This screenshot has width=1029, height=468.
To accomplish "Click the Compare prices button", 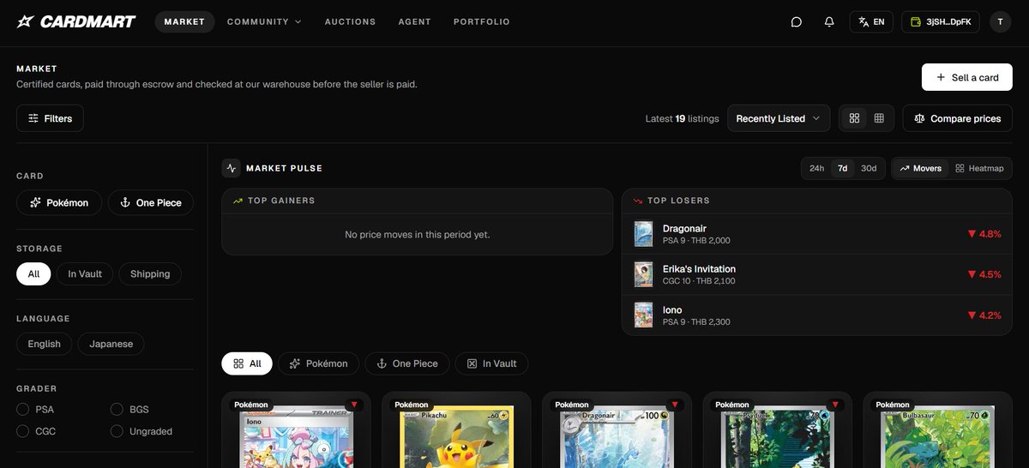I will (958, 118).
